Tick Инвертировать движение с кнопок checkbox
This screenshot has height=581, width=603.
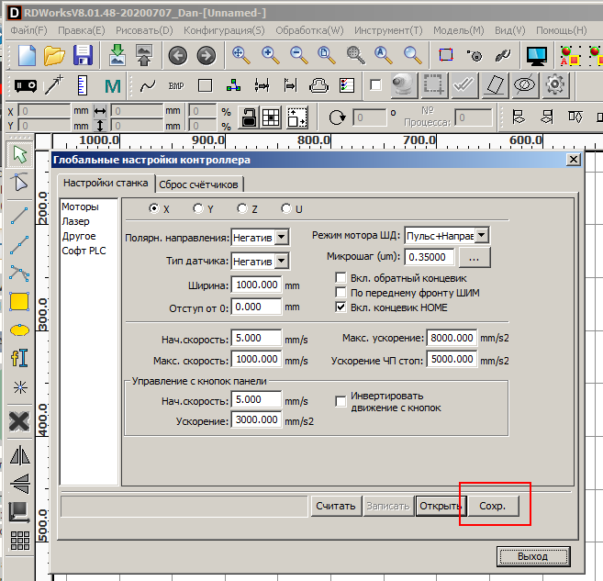tap(341, 401)
